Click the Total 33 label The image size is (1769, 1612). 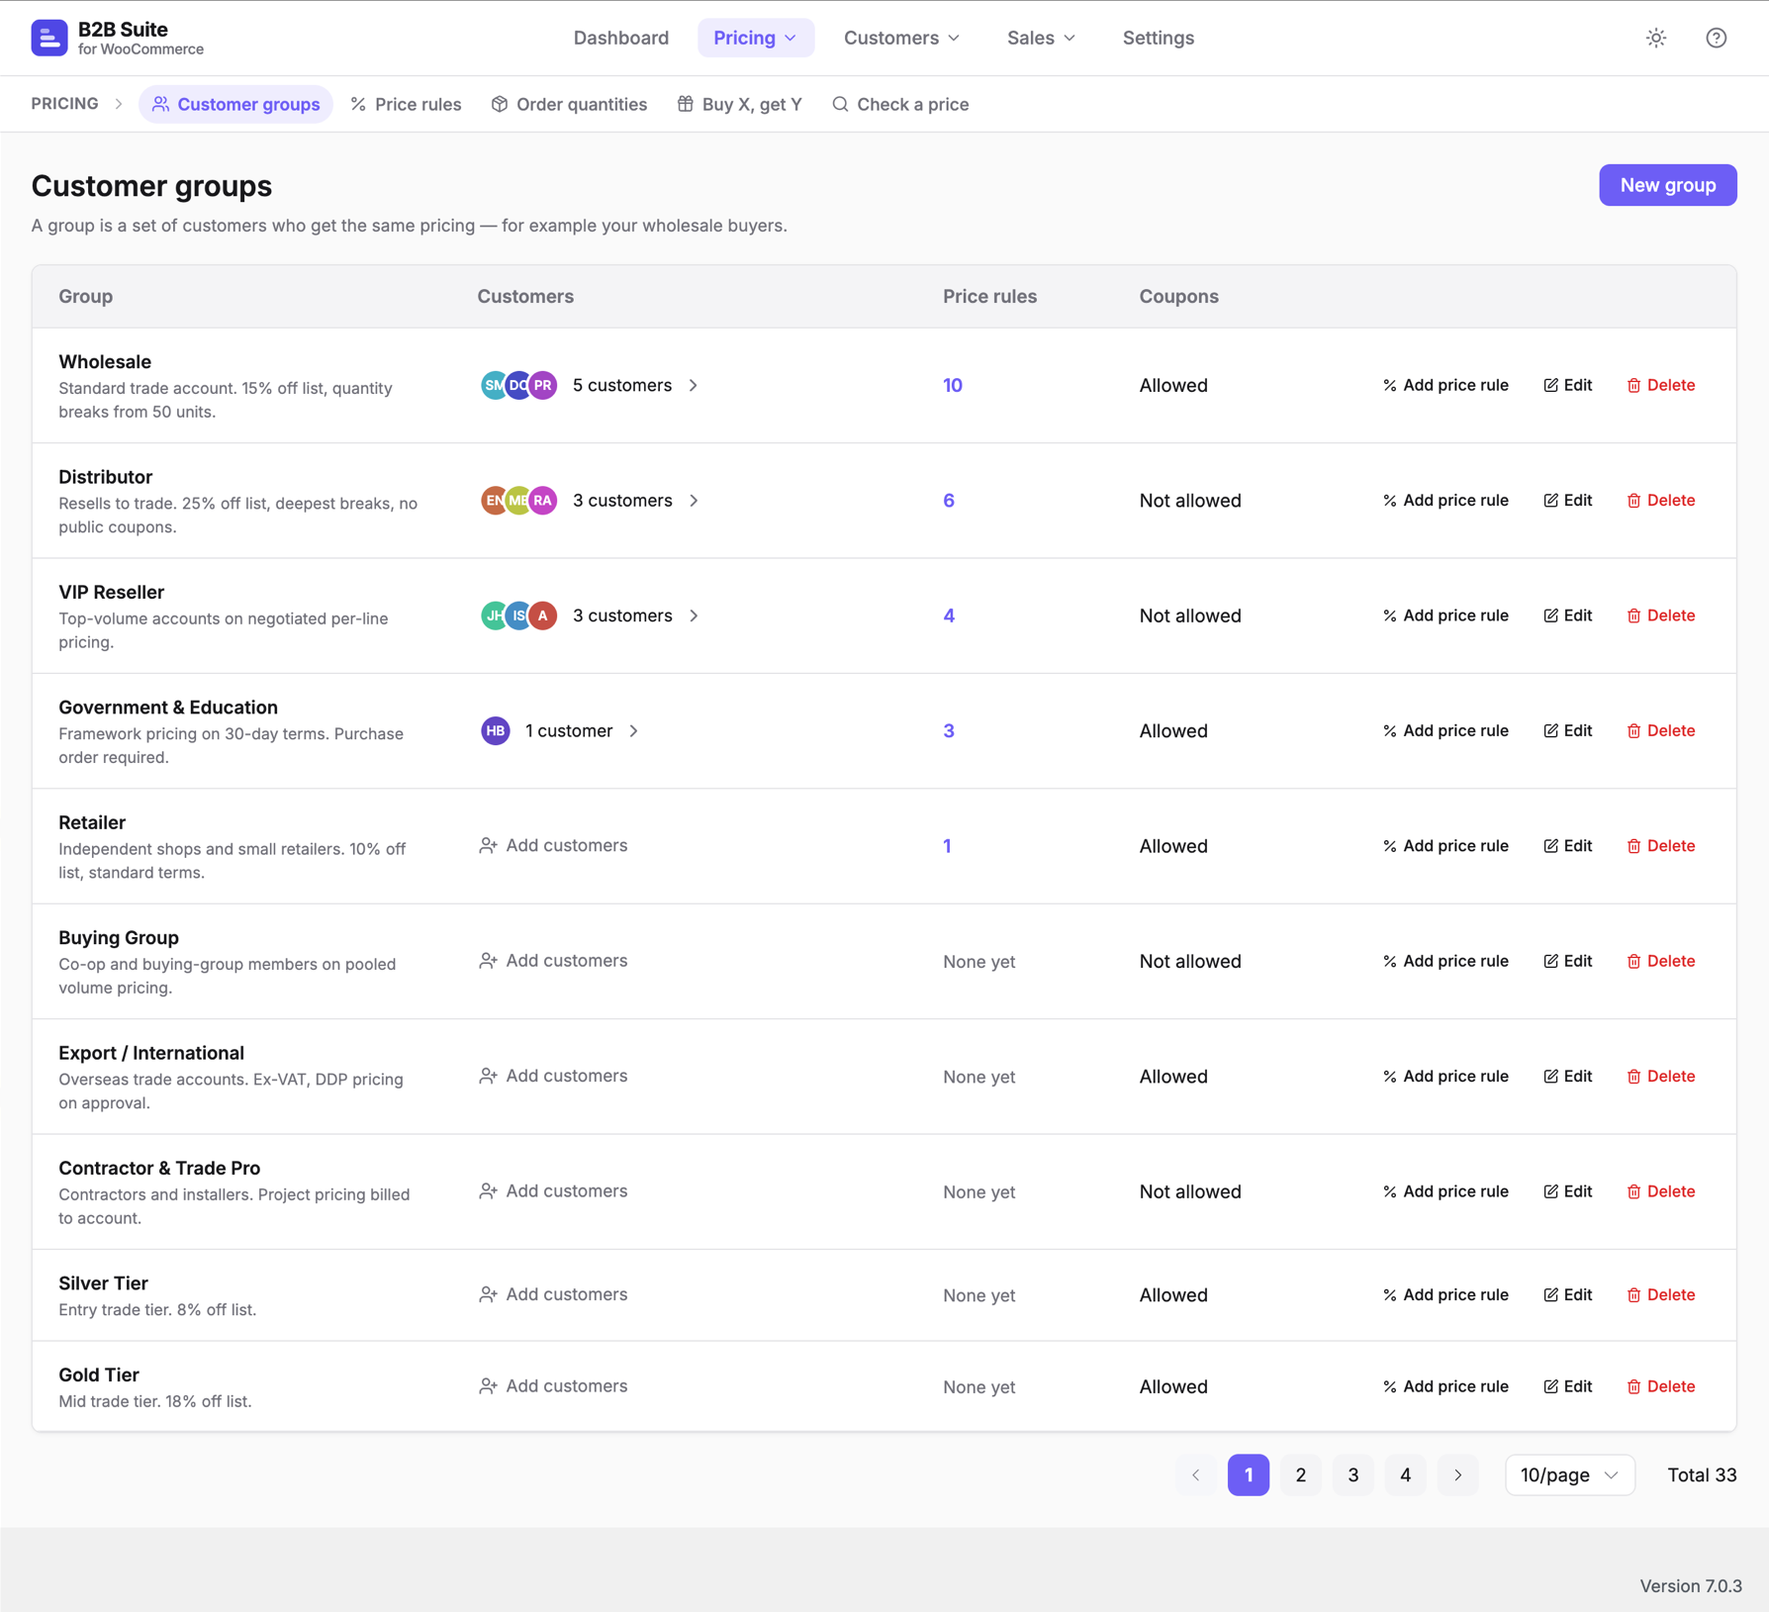(x=1702, y=1474)
